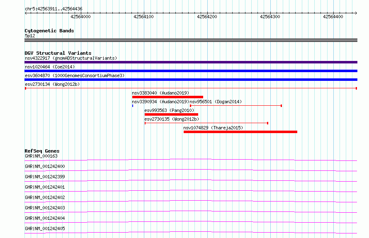Select the 5p12 band label
369x238 pixels.
click(x=30, y=36)
